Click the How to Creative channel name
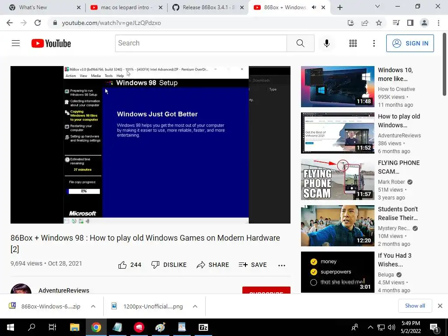 click(x=396, y=89)
